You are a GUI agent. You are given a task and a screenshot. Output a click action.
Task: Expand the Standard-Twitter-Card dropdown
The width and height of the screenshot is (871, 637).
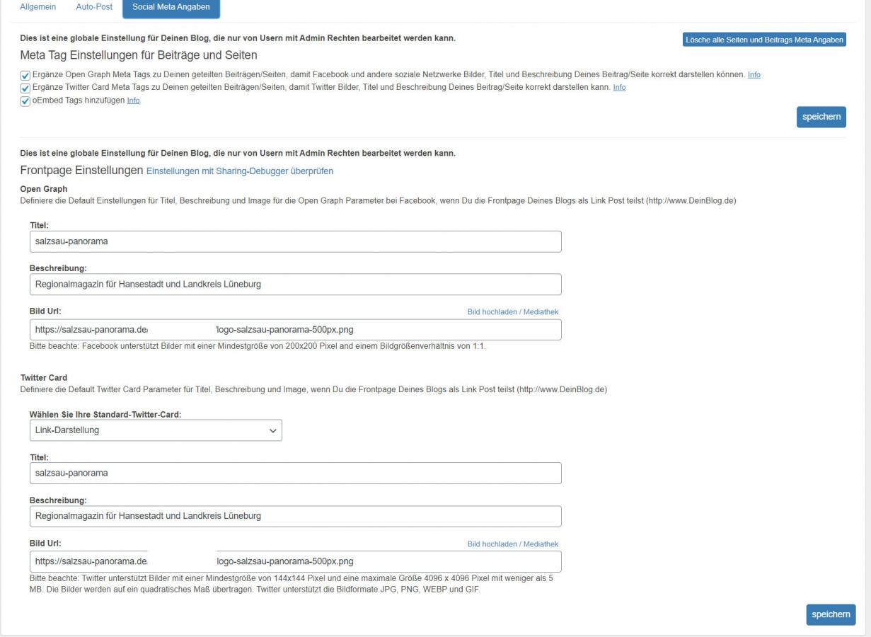(x=156, y=430)
